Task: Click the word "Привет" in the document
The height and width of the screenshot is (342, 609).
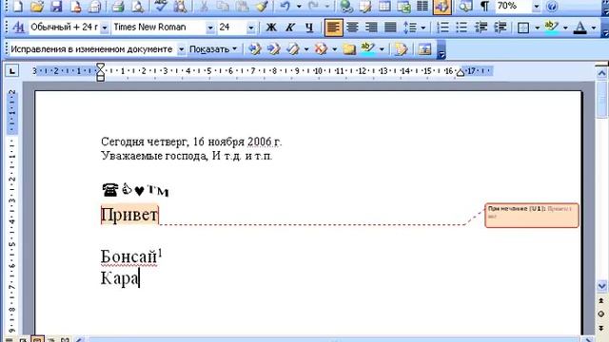Action: pyautogui.click(x=129, y=215)
